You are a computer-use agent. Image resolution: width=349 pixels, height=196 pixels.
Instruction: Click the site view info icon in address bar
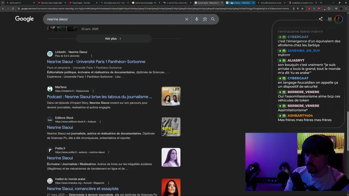pos(18,9)
